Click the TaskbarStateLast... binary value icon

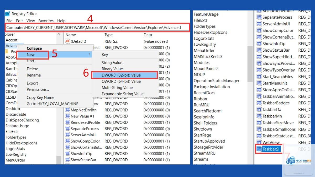[259, 136]
